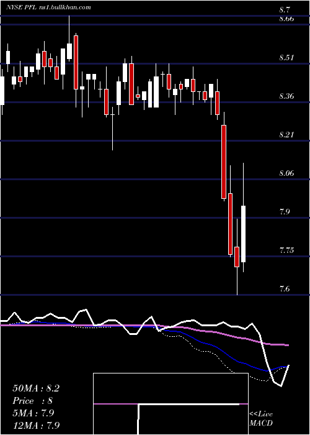Select the 8.36 price axis label
Viewport: 310px width, 435px height.
coord(286,96)
